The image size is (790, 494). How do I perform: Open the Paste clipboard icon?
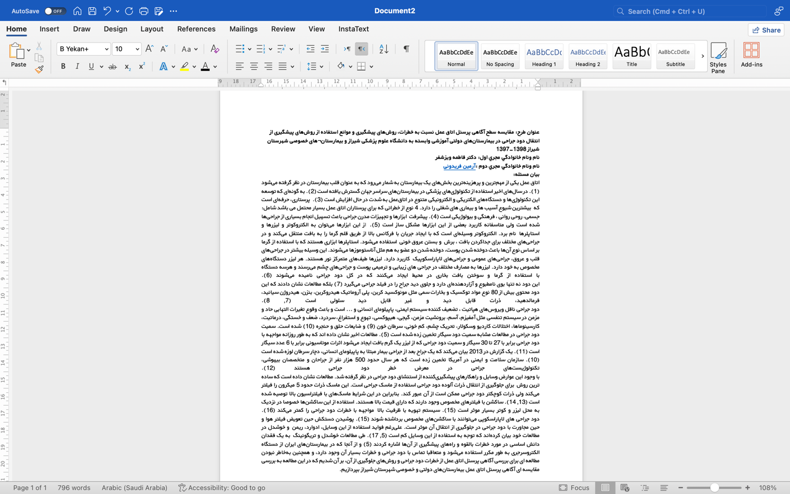pyautogui.click(x=16, y=51)
